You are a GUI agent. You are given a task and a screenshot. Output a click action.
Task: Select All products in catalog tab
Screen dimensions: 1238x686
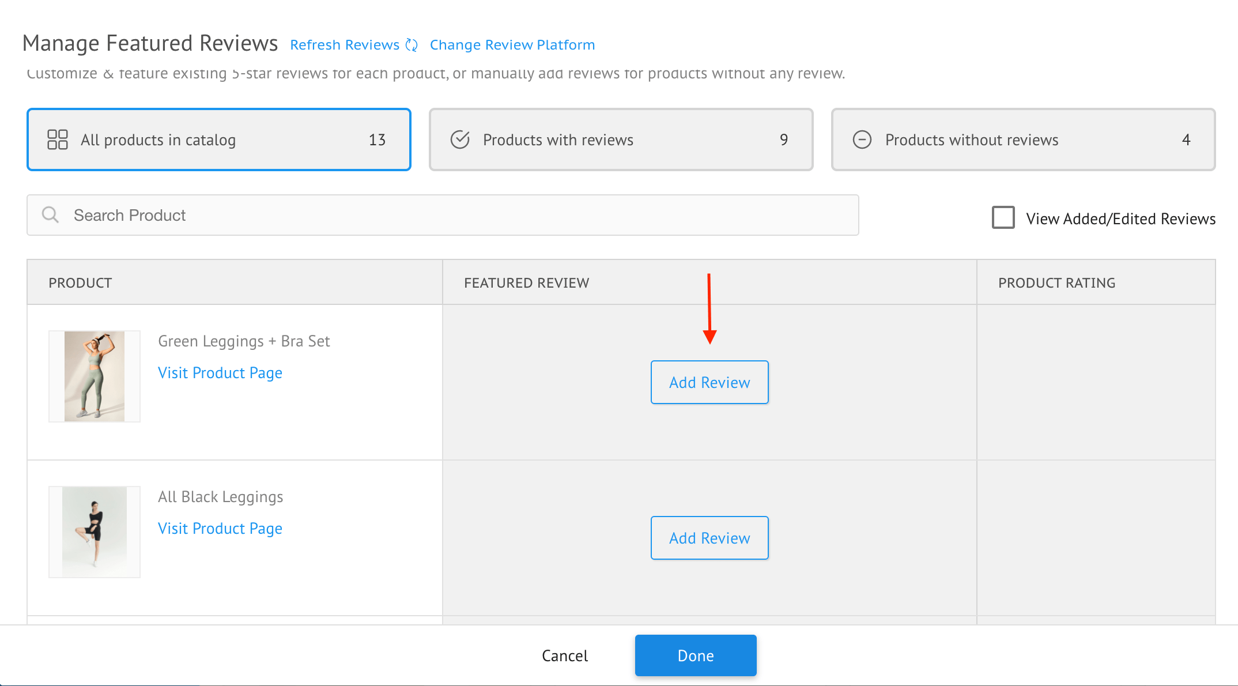[x=219, y=140]
